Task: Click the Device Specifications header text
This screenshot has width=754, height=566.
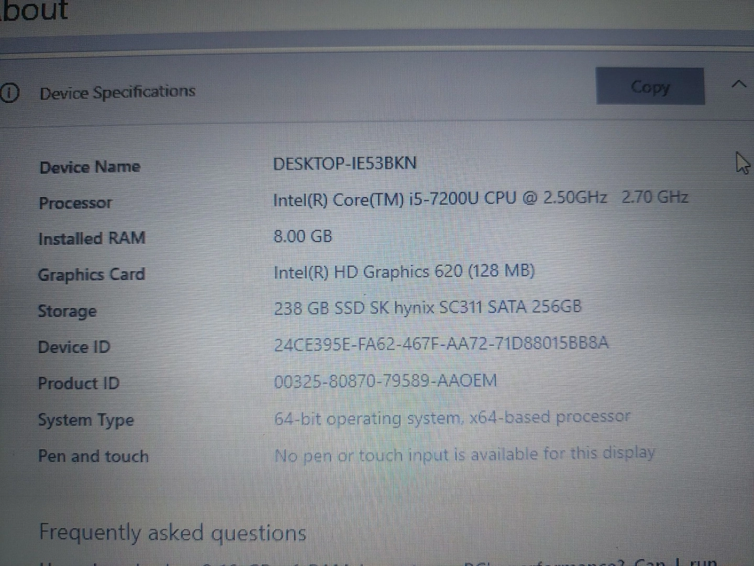Action: point(117,92)
